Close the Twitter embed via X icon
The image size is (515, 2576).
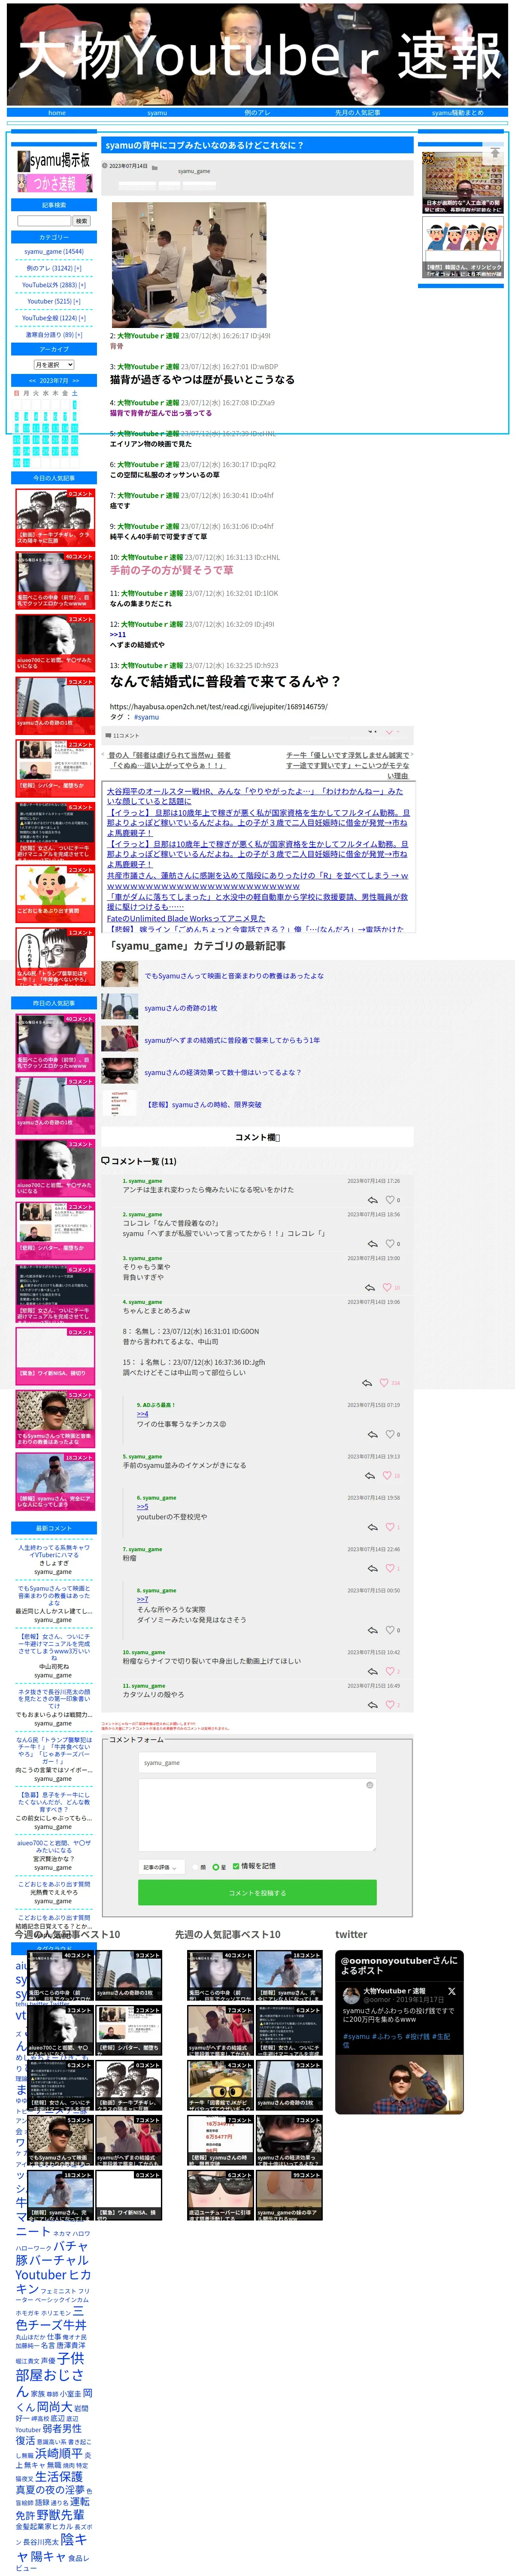click(452, 1991)
